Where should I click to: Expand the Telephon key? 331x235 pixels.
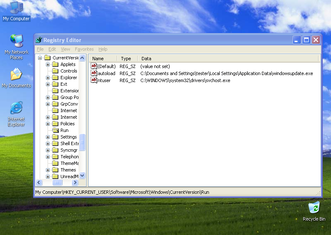pos(48,157)
